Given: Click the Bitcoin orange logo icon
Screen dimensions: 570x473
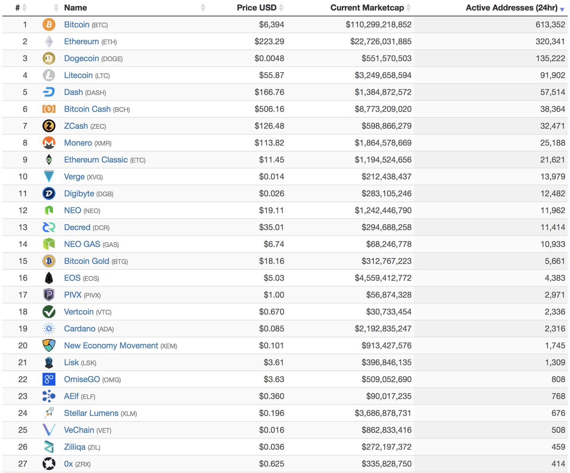Looking at the screenshot, I should [49, 25].
